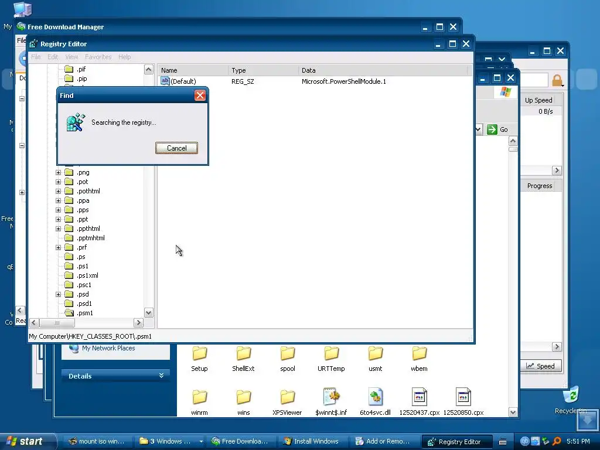This screenshot has height=450, width=600.
Task: Open the Favorites menu in Registry Editor
Action: coord(98,57)
